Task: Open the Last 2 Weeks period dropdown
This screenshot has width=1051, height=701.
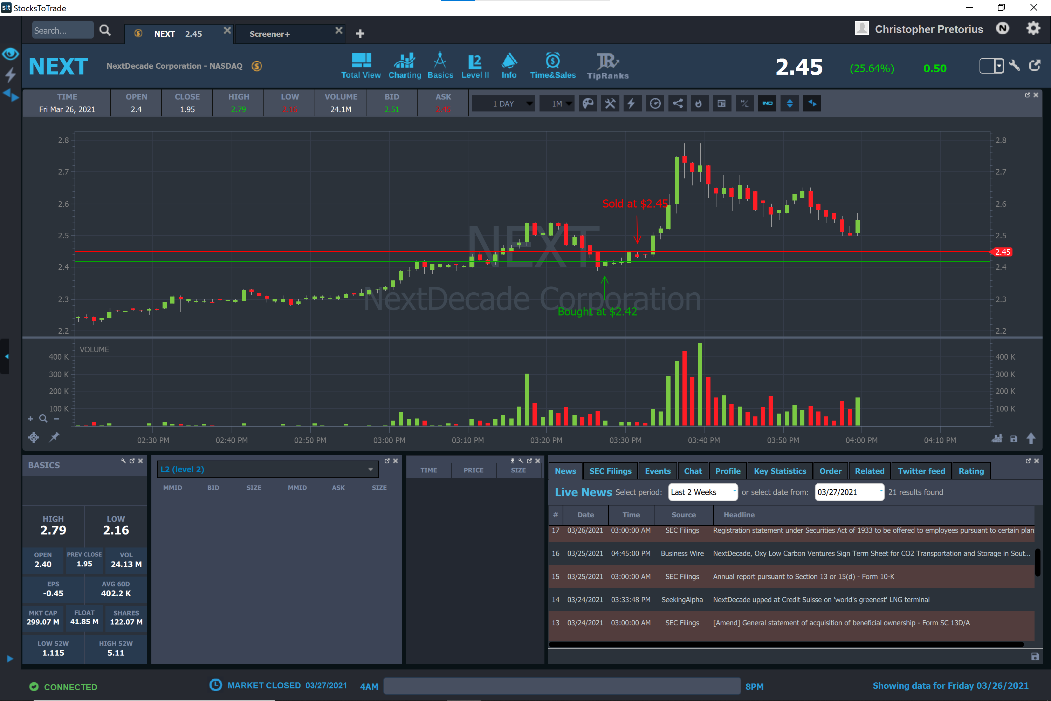Action: pos(702,492)
